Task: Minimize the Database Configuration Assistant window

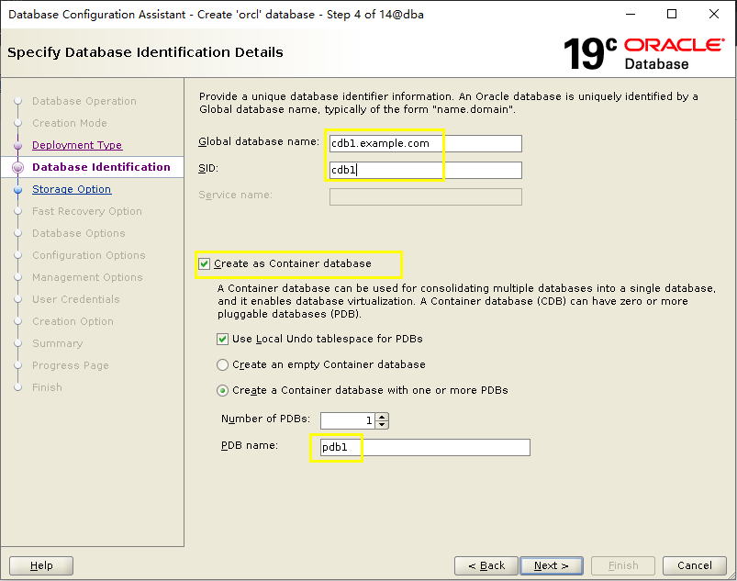Action: [631, 14]
